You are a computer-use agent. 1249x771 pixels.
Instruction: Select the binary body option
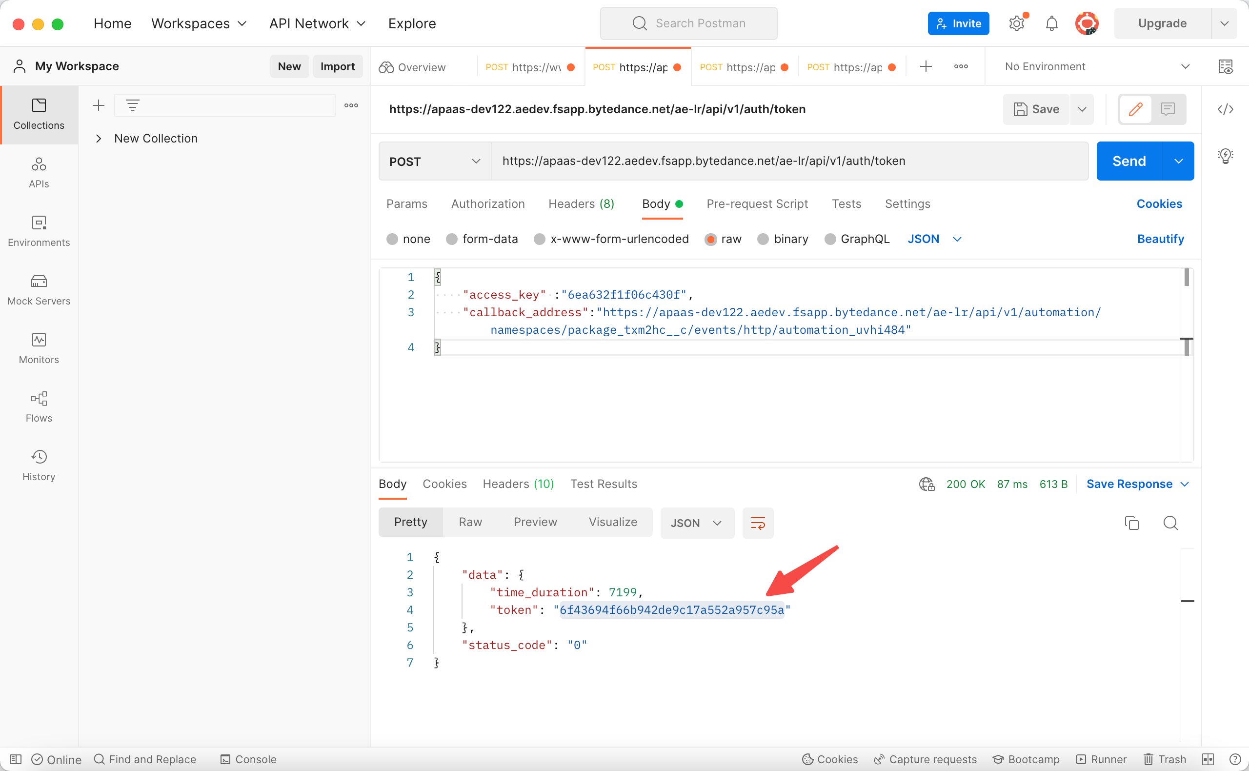tap(763, 239)
